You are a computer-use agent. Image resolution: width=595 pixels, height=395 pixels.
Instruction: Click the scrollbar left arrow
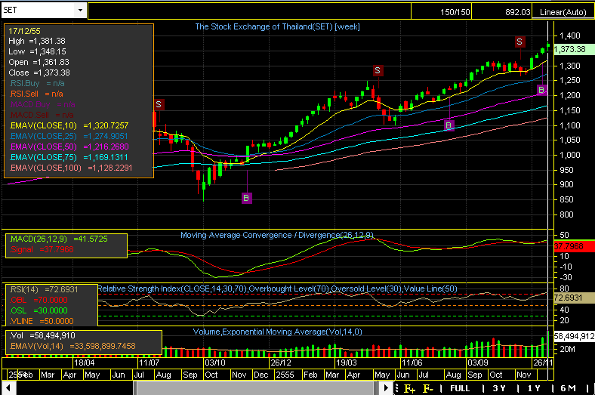pos(8,388)
